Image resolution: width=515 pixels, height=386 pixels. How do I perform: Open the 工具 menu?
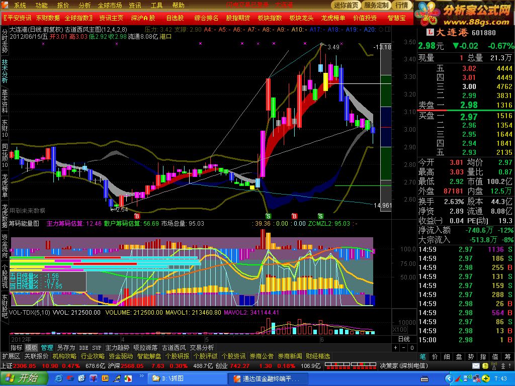pyautogui.click(x=156, y=5)
